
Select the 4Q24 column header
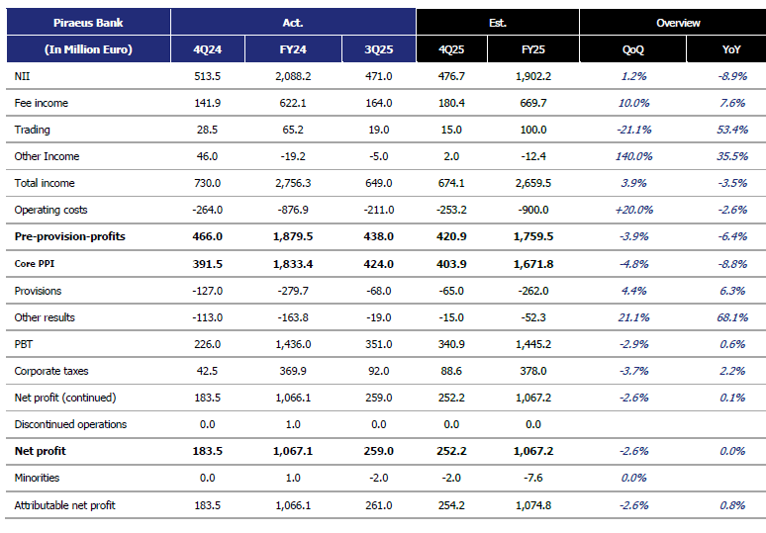coord(208,49)
